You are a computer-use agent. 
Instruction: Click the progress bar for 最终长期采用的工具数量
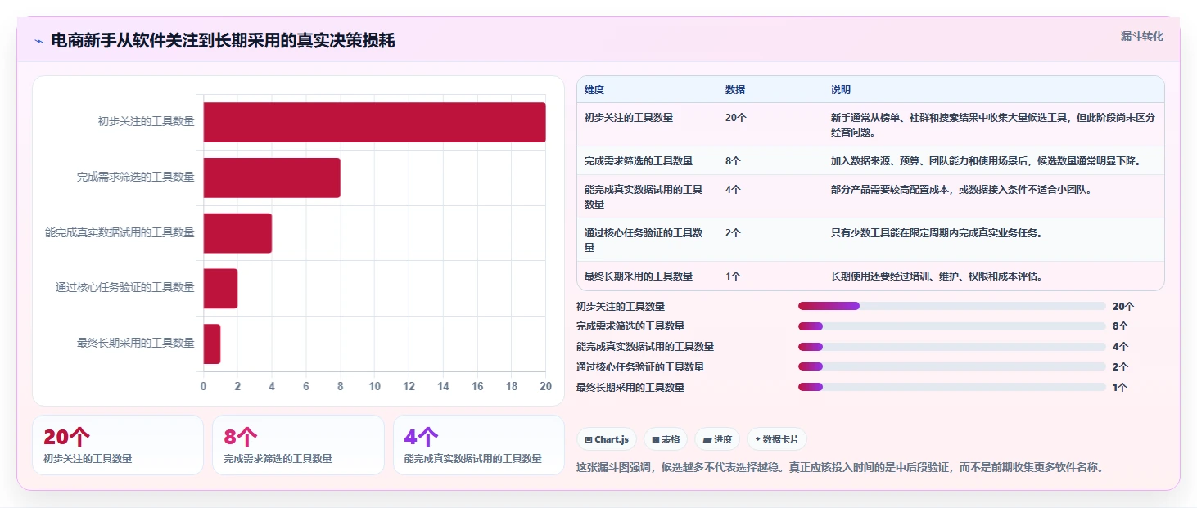point(952,388)
